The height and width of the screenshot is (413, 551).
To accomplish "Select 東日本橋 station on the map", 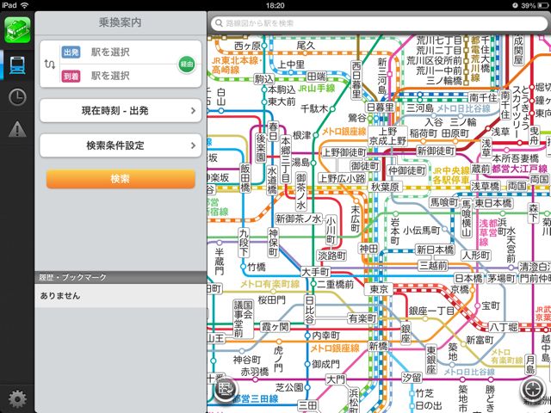I will tap(493, 203).
